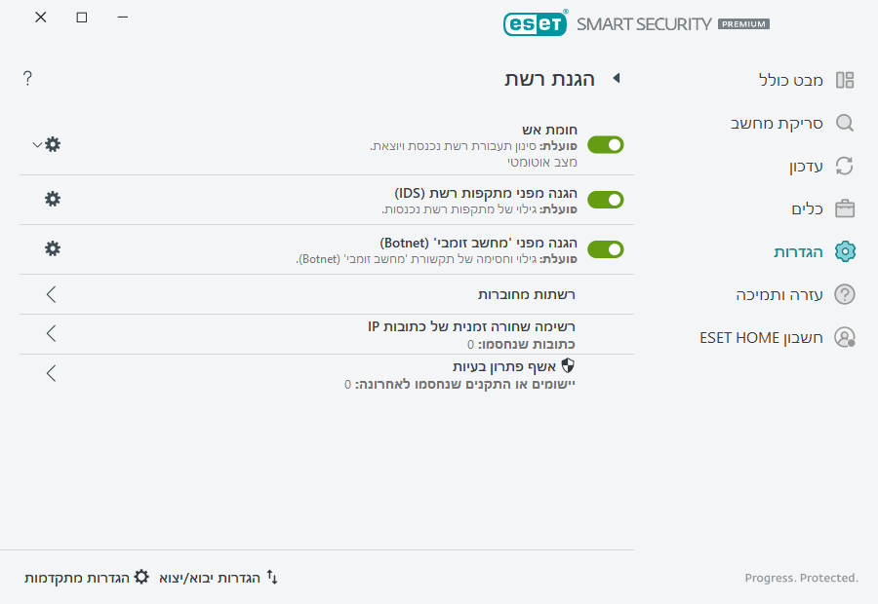Go back using arrow next to הגנת רשת

616,79
